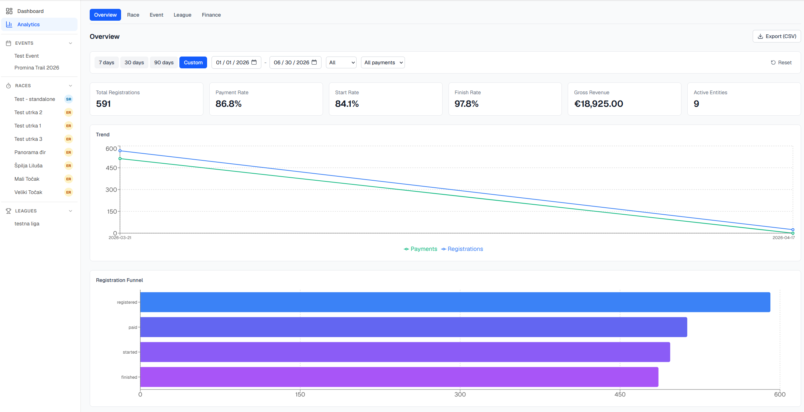Click the ER badge beside Špilja Liluša
This screenshot has width=804, height=412.
(x=69, y=166)
